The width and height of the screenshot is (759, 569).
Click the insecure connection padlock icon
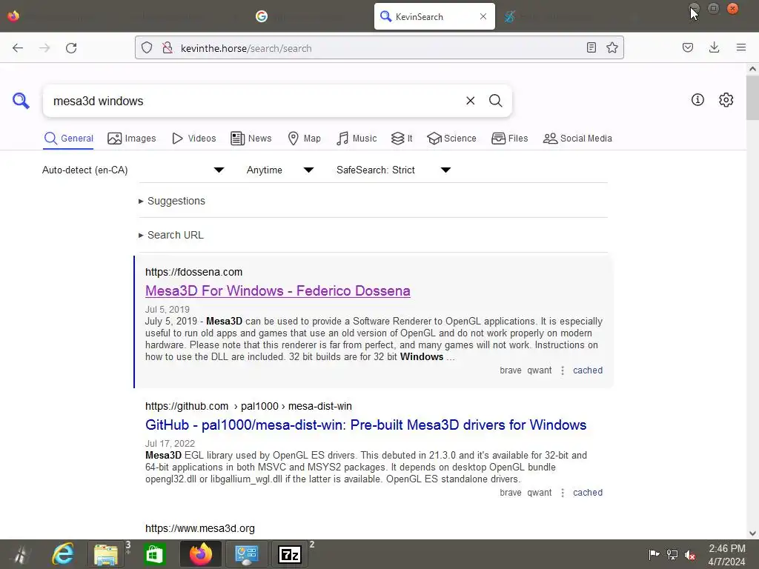(168, 48)
